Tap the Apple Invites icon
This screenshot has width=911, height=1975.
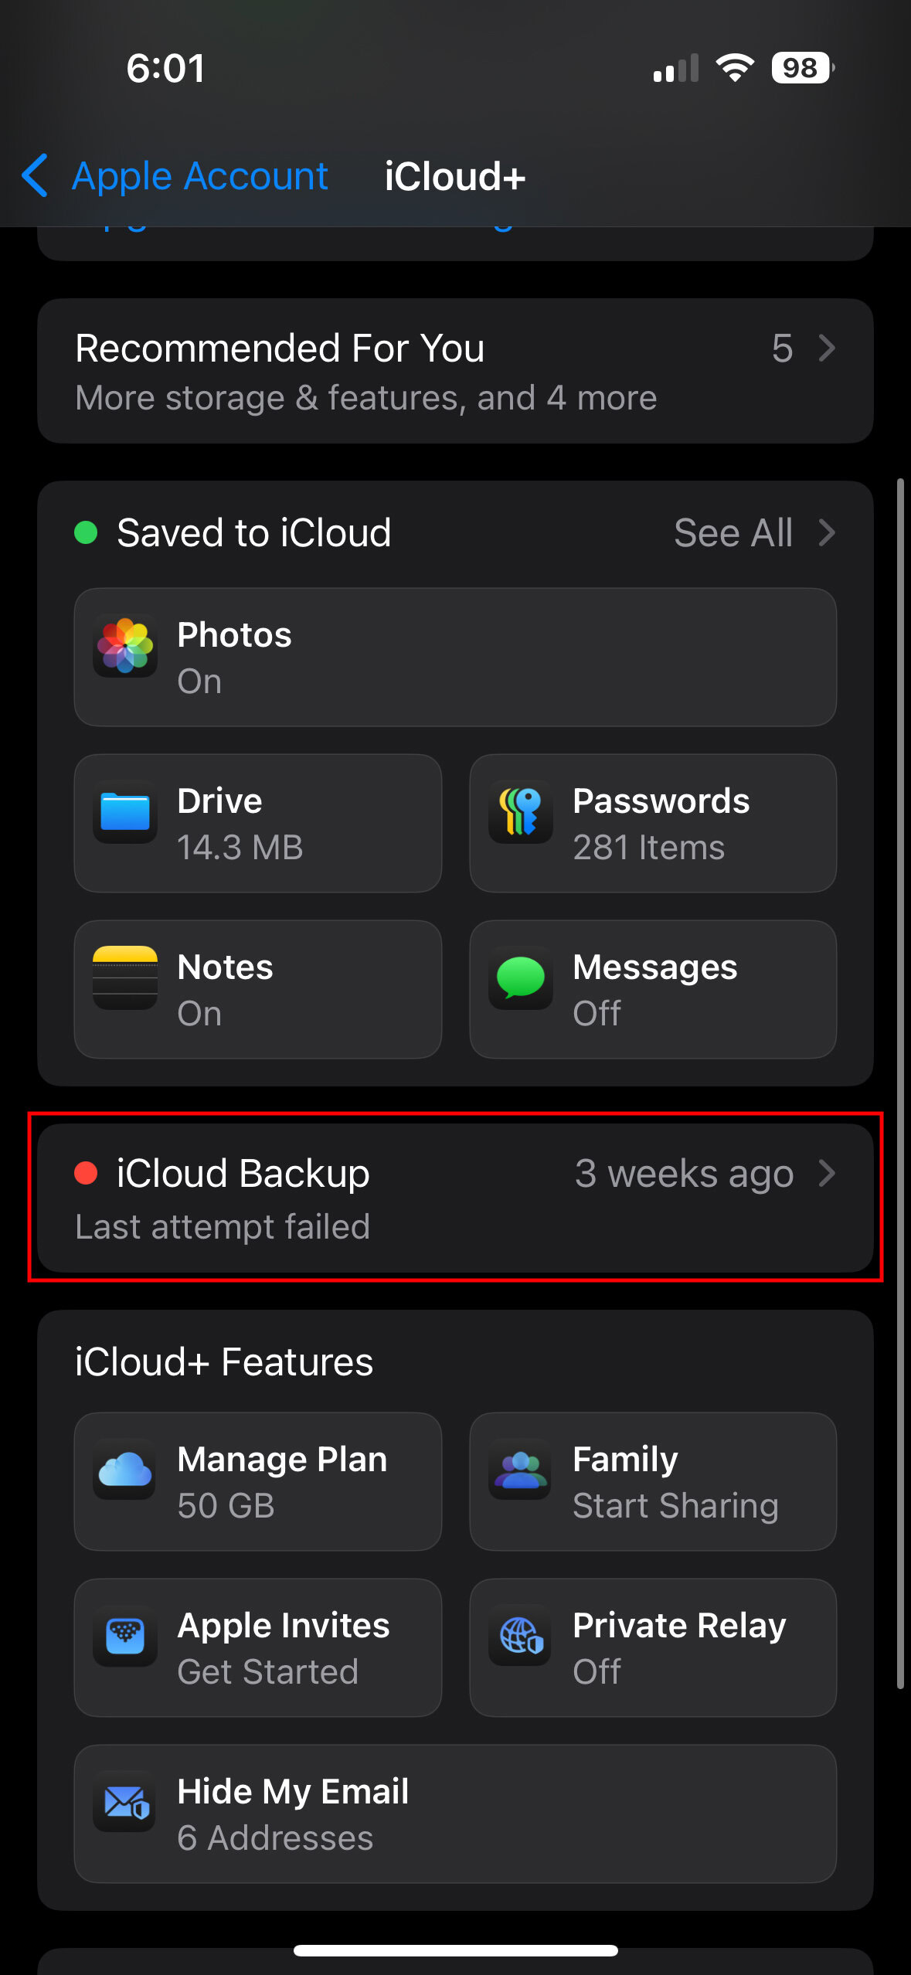pyautogui.click(x=125, y=1636)
